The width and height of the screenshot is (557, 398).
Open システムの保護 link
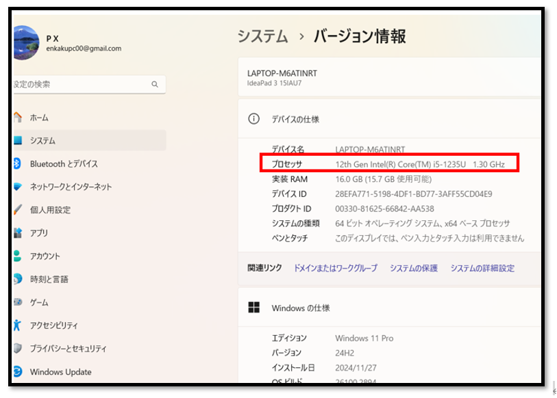coord(414,268)
